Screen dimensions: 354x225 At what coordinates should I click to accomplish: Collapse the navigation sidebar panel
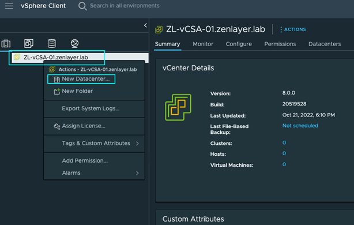(x=145, y=25)
